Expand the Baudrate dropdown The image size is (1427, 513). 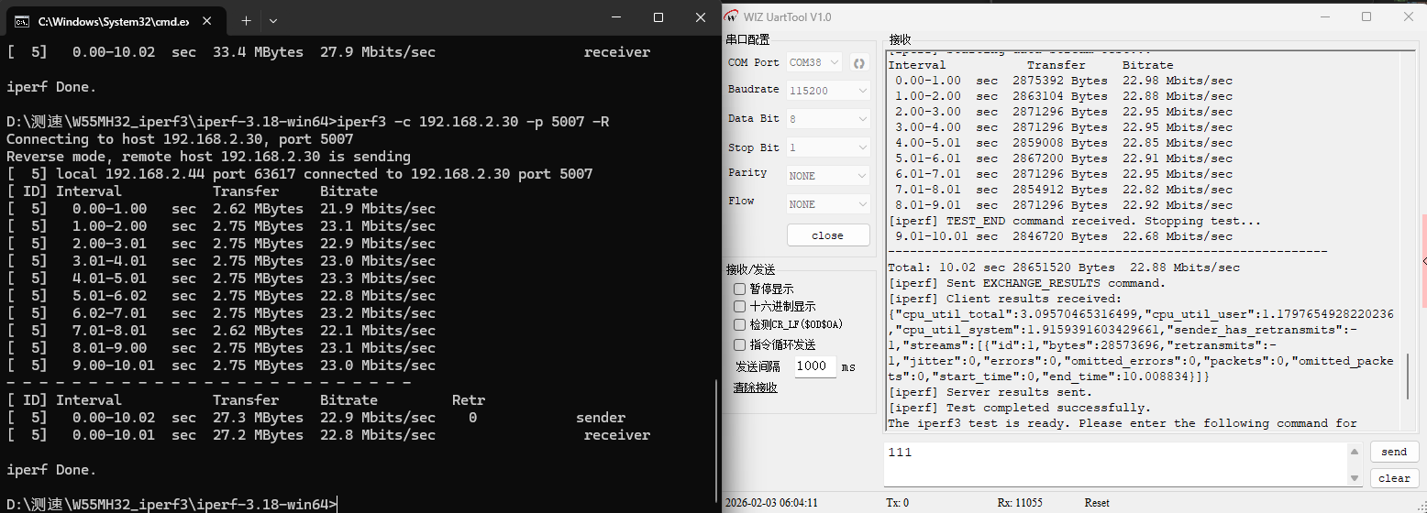[x=828, y=91]
